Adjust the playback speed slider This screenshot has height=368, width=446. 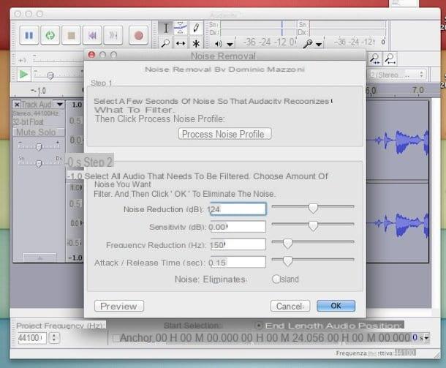tap(50, 75)
